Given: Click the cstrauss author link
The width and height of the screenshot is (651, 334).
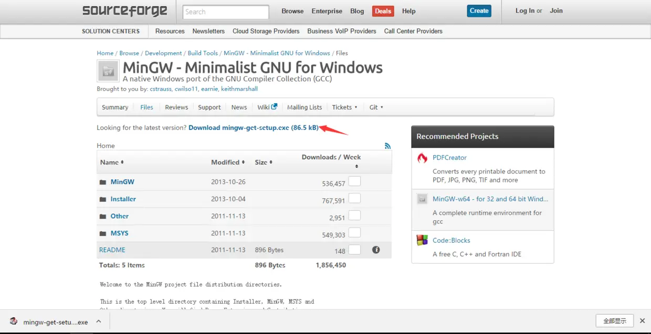Looking at the screenshot, I should pos(160,89).
